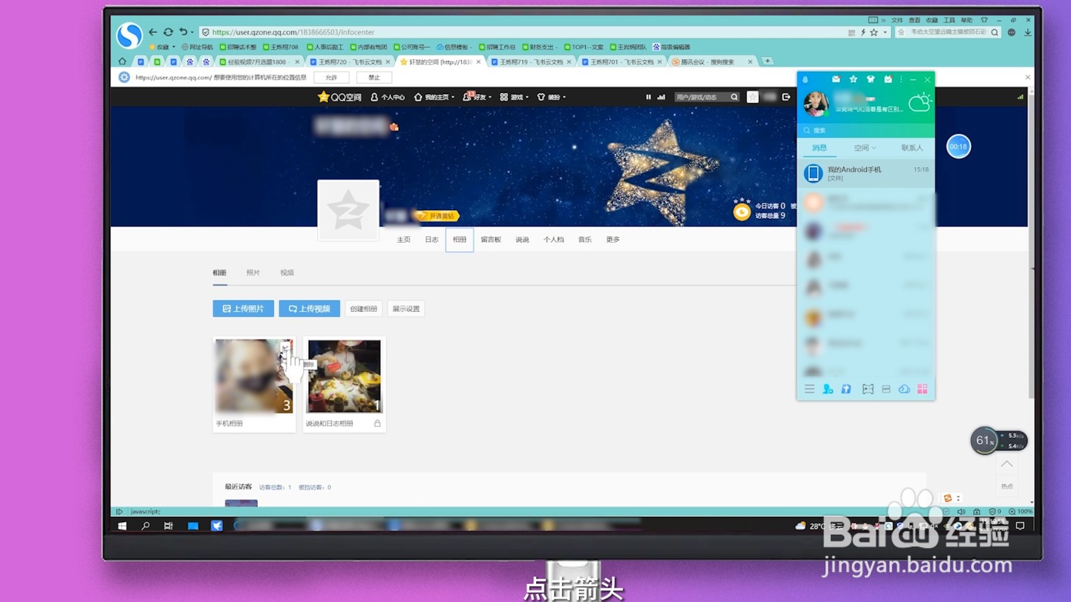1071x602 pixels.
Task: Open Windows task view
Action: [169, 526]
